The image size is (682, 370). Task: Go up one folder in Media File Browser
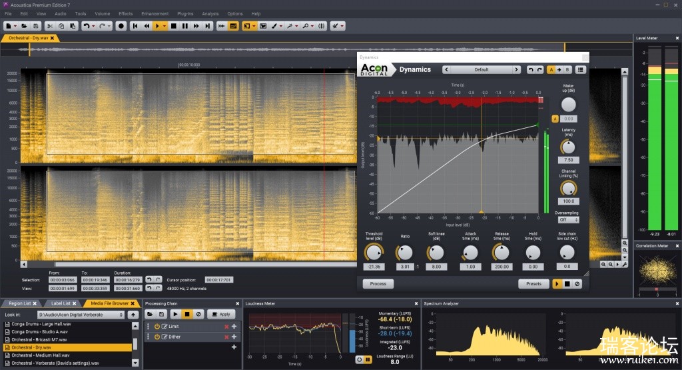click(133, 315)
